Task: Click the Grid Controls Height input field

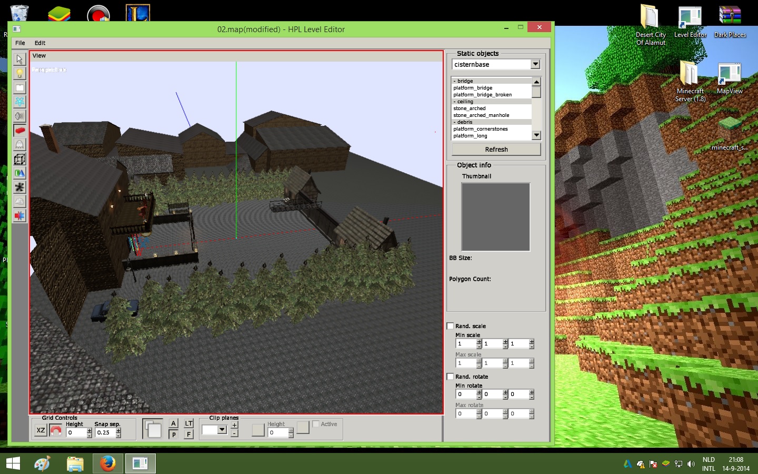Action: point(76,433)
